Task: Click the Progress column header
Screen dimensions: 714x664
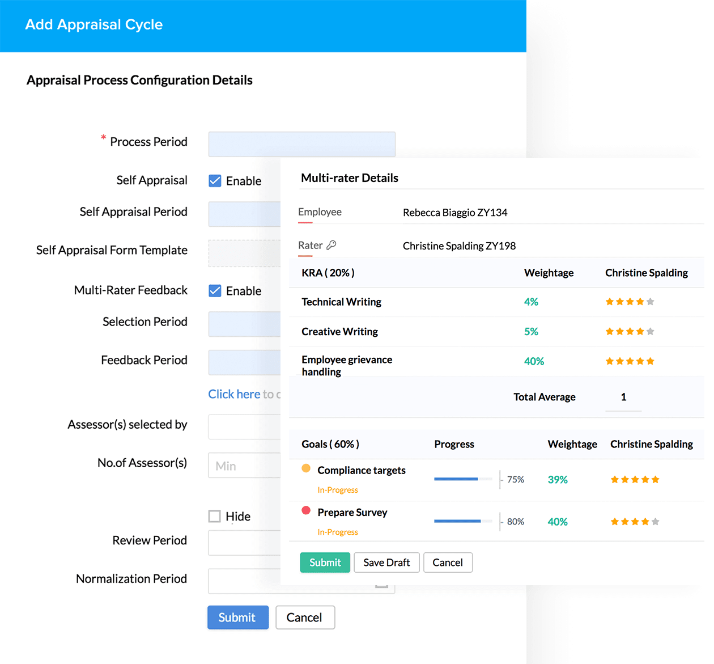Action: [x=454, y=444]
